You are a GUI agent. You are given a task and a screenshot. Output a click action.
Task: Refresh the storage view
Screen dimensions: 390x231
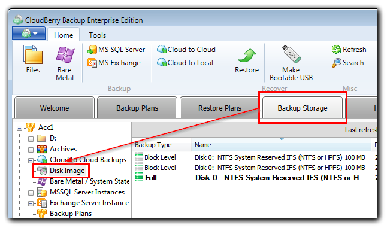click(349, 50)
